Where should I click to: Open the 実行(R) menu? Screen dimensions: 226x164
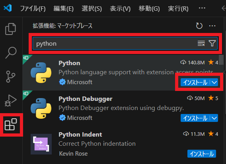click(178, 8)
